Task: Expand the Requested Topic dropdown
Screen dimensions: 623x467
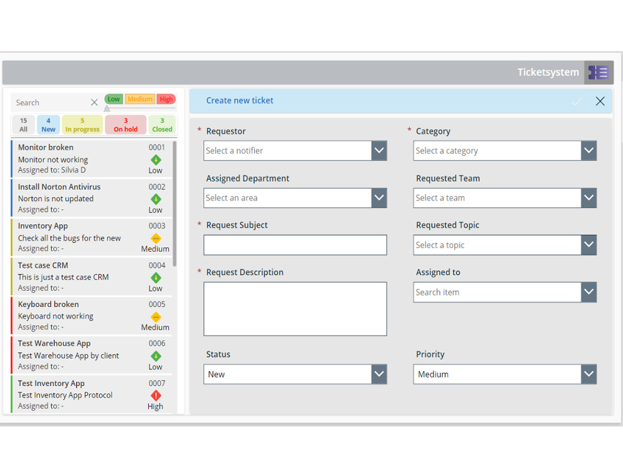Action: coord(589,245)
